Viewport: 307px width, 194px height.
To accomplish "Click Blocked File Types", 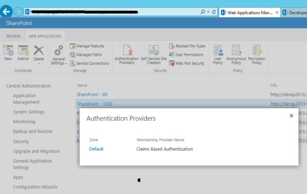I will [x=187, y=46].
